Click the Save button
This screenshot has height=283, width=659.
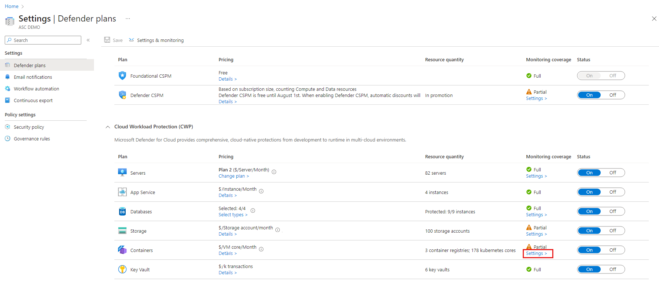point(113,40)
